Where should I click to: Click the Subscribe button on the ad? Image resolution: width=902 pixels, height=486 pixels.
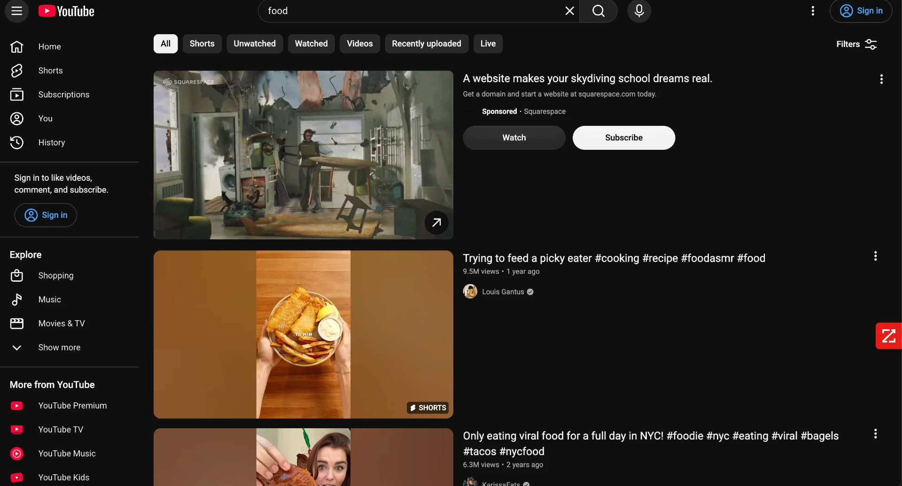pyautogui.click(x=623, y=138)
